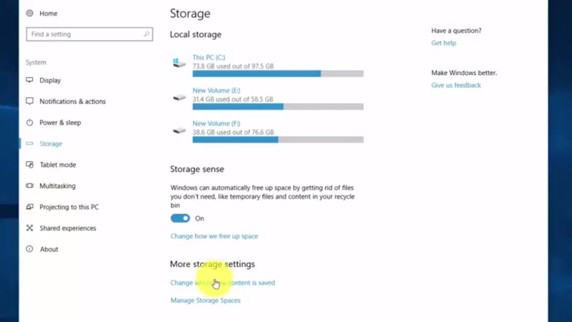Turn off the Storage sense toggle
The image size is (572, 322).
coord(180,218)
